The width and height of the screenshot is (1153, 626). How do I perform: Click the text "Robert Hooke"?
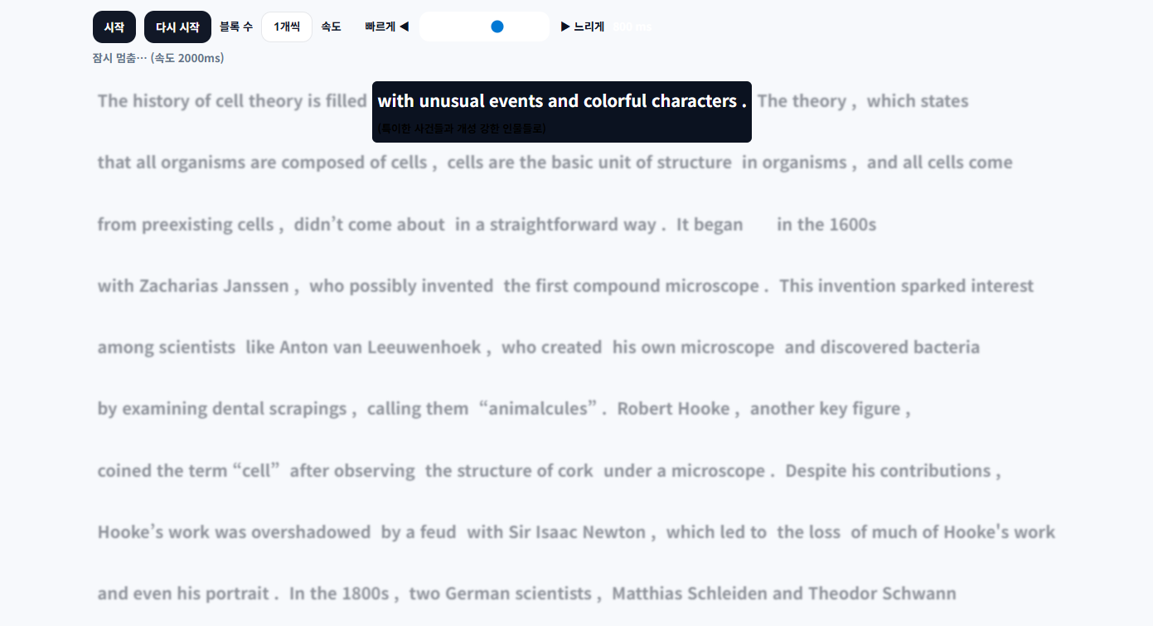pyautogui.click(x=673, y=409)
